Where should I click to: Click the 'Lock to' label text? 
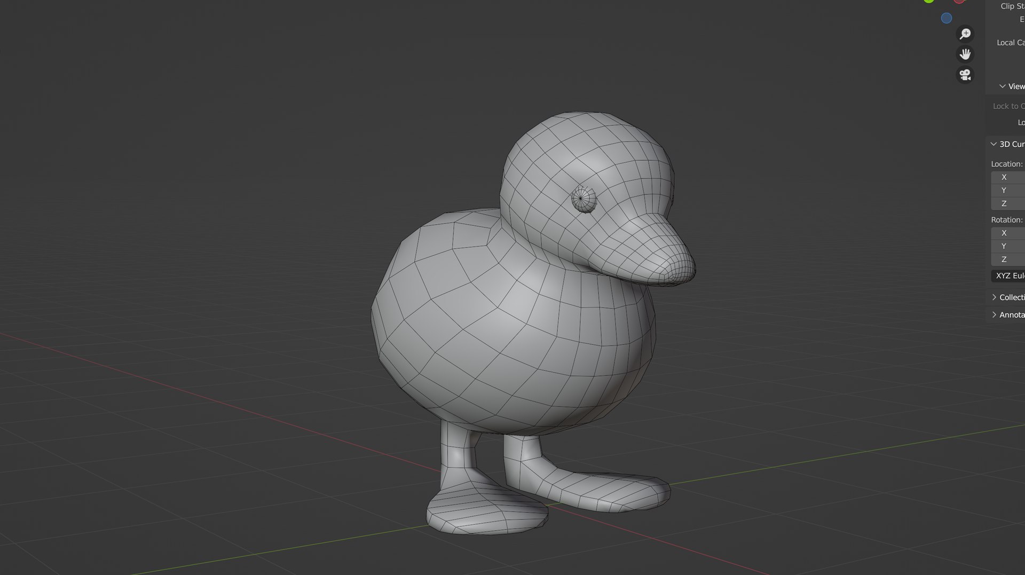(x=1006, y=106)
